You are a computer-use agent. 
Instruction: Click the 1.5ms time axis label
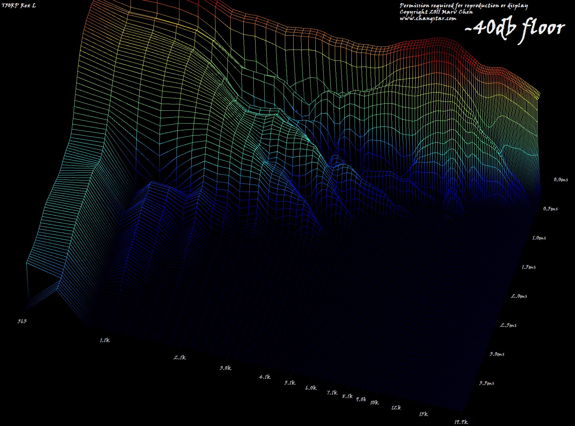529,267
